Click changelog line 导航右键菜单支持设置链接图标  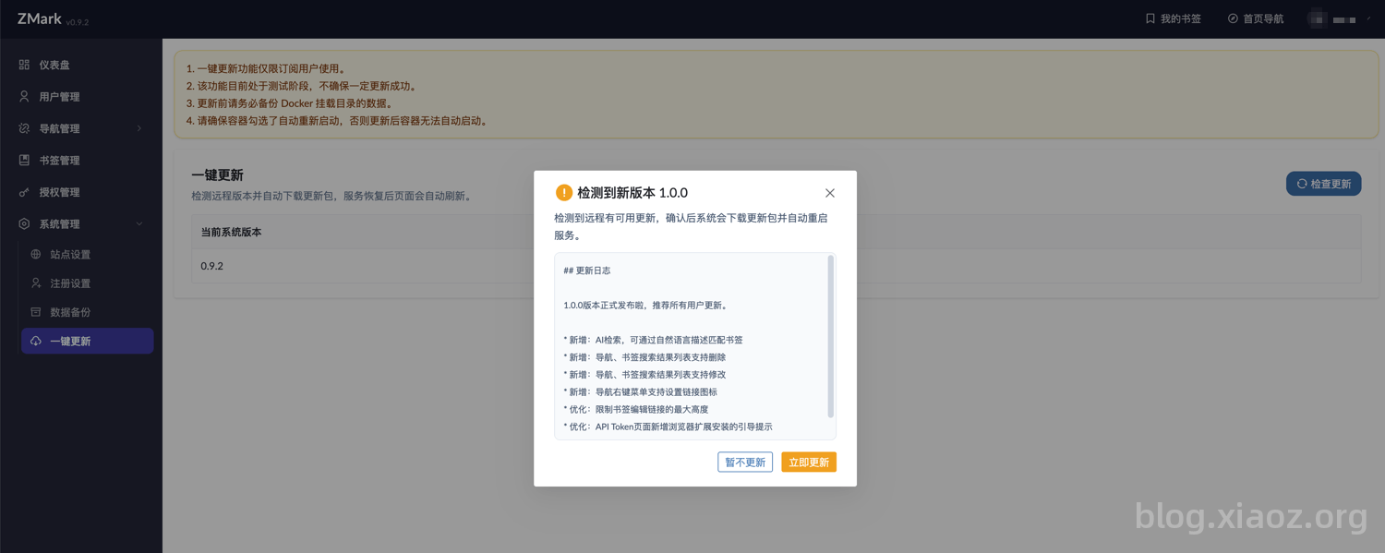tap(641, 392)
